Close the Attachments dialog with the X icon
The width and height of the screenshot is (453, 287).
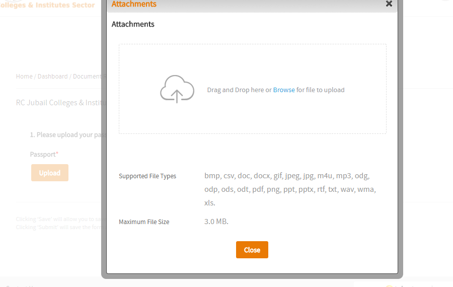389,4
